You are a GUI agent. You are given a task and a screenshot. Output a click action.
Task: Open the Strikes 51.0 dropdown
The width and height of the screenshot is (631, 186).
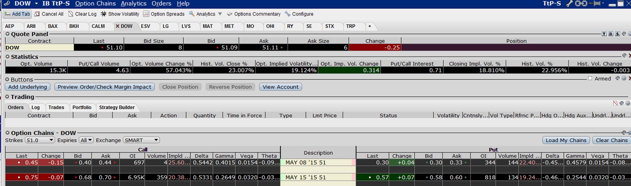coord(40,140)
